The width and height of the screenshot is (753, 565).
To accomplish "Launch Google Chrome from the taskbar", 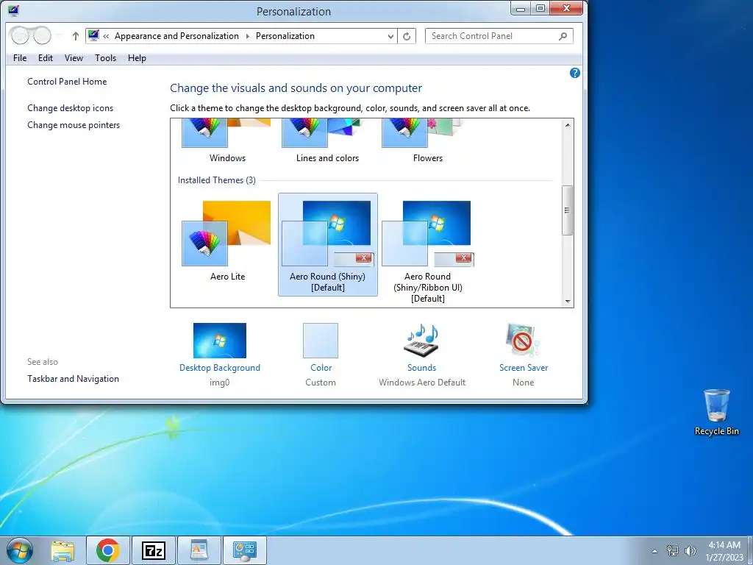I will coord(107,550).
